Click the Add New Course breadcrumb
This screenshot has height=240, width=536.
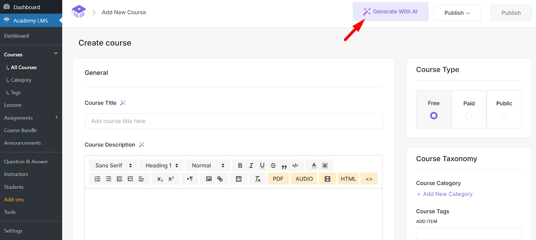point(124,12)
